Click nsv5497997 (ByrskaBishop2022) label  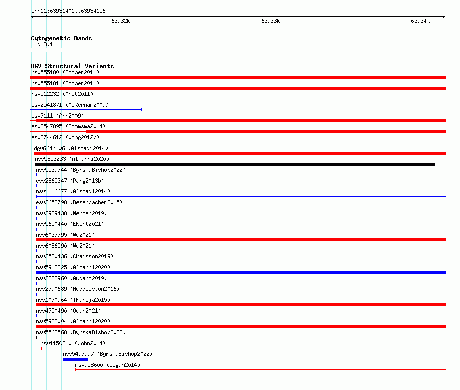coord(108,354)
